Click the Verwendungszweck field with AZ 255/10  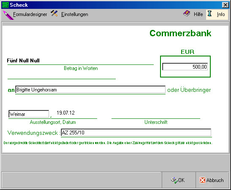136,133
